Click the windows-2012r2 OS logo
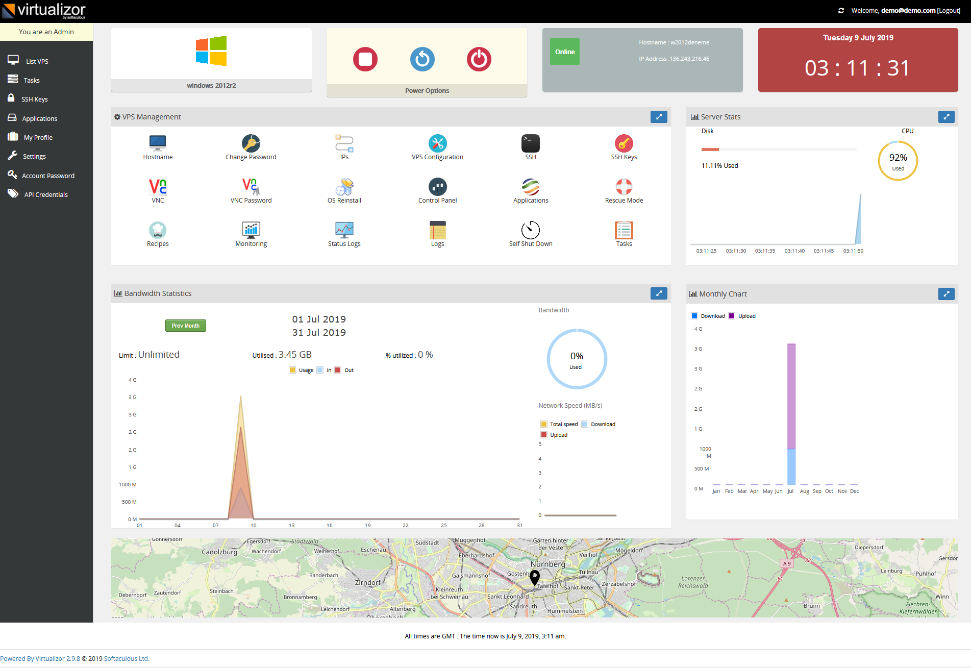971x668 pixels. [x=211, y=51]
